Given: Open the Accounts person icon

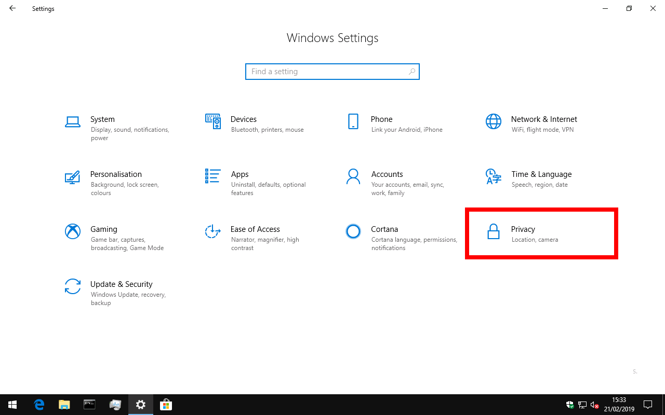Looking at the screenshot, I should [353, 176].
